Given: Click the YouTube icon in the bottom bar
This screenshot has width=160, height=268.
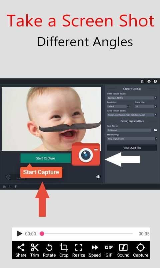Looking at the screenshot, I should coord(4,186).
